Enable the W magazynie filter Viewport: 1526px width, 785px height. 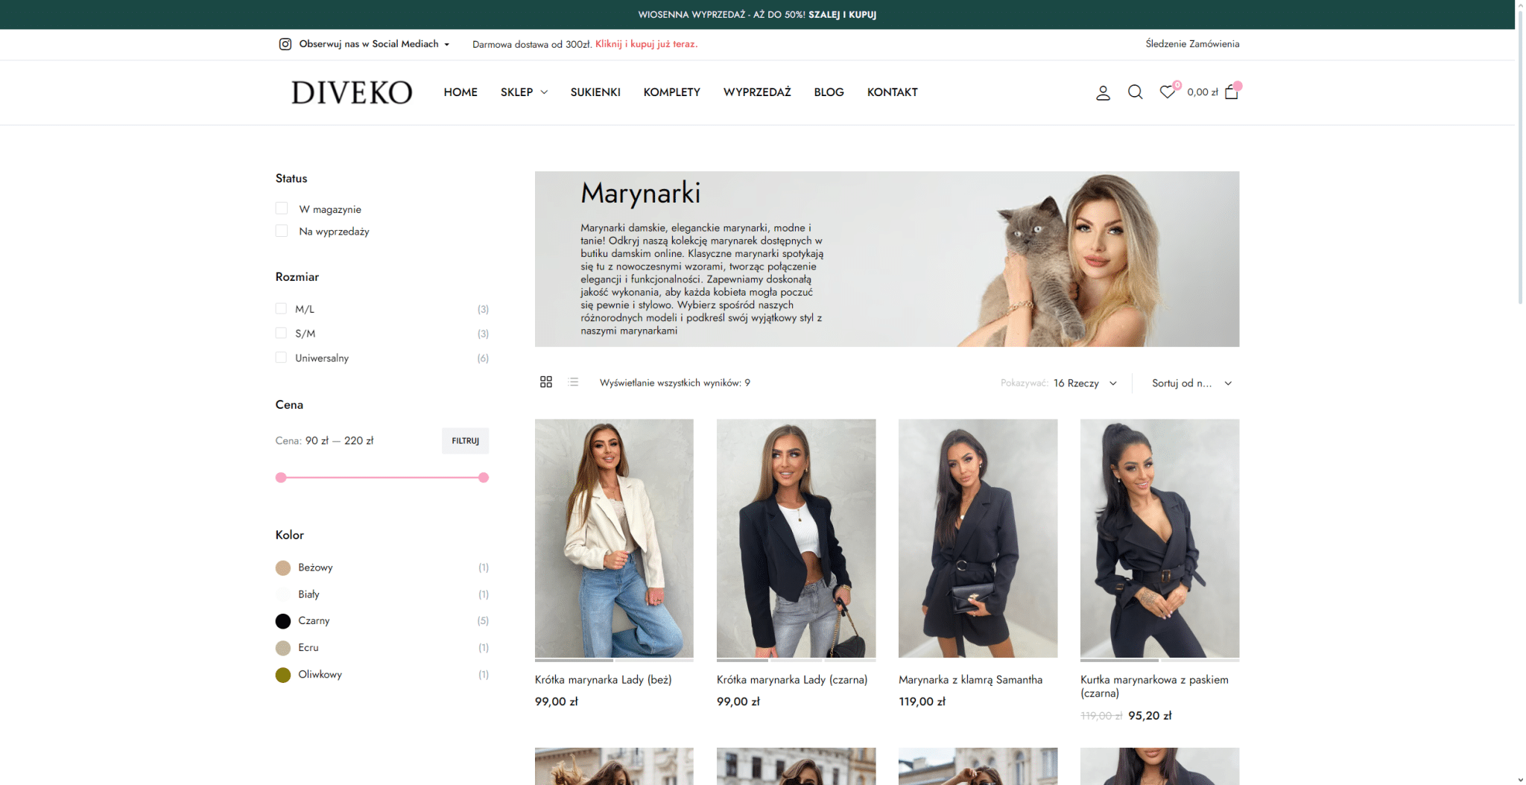282,209
